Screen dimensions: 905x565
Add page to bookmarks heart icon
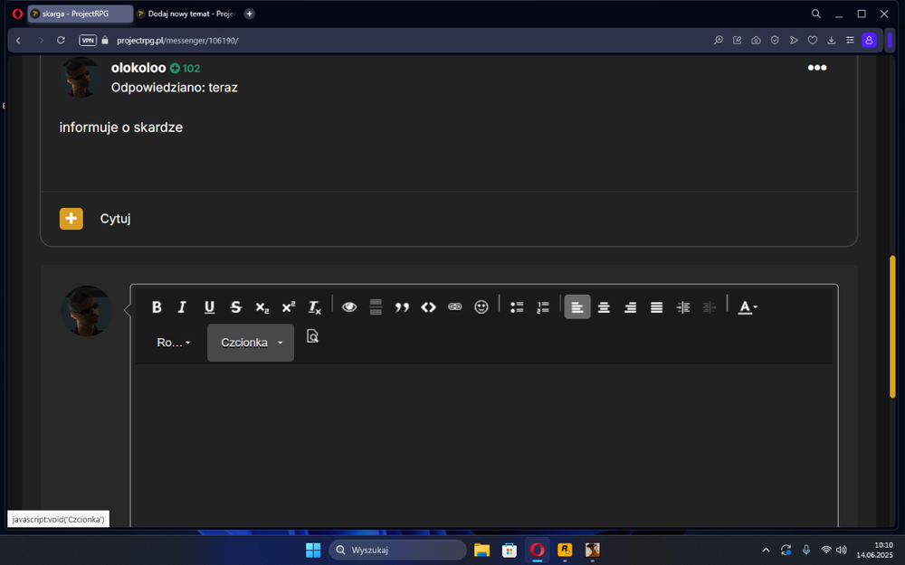(813, 41)
